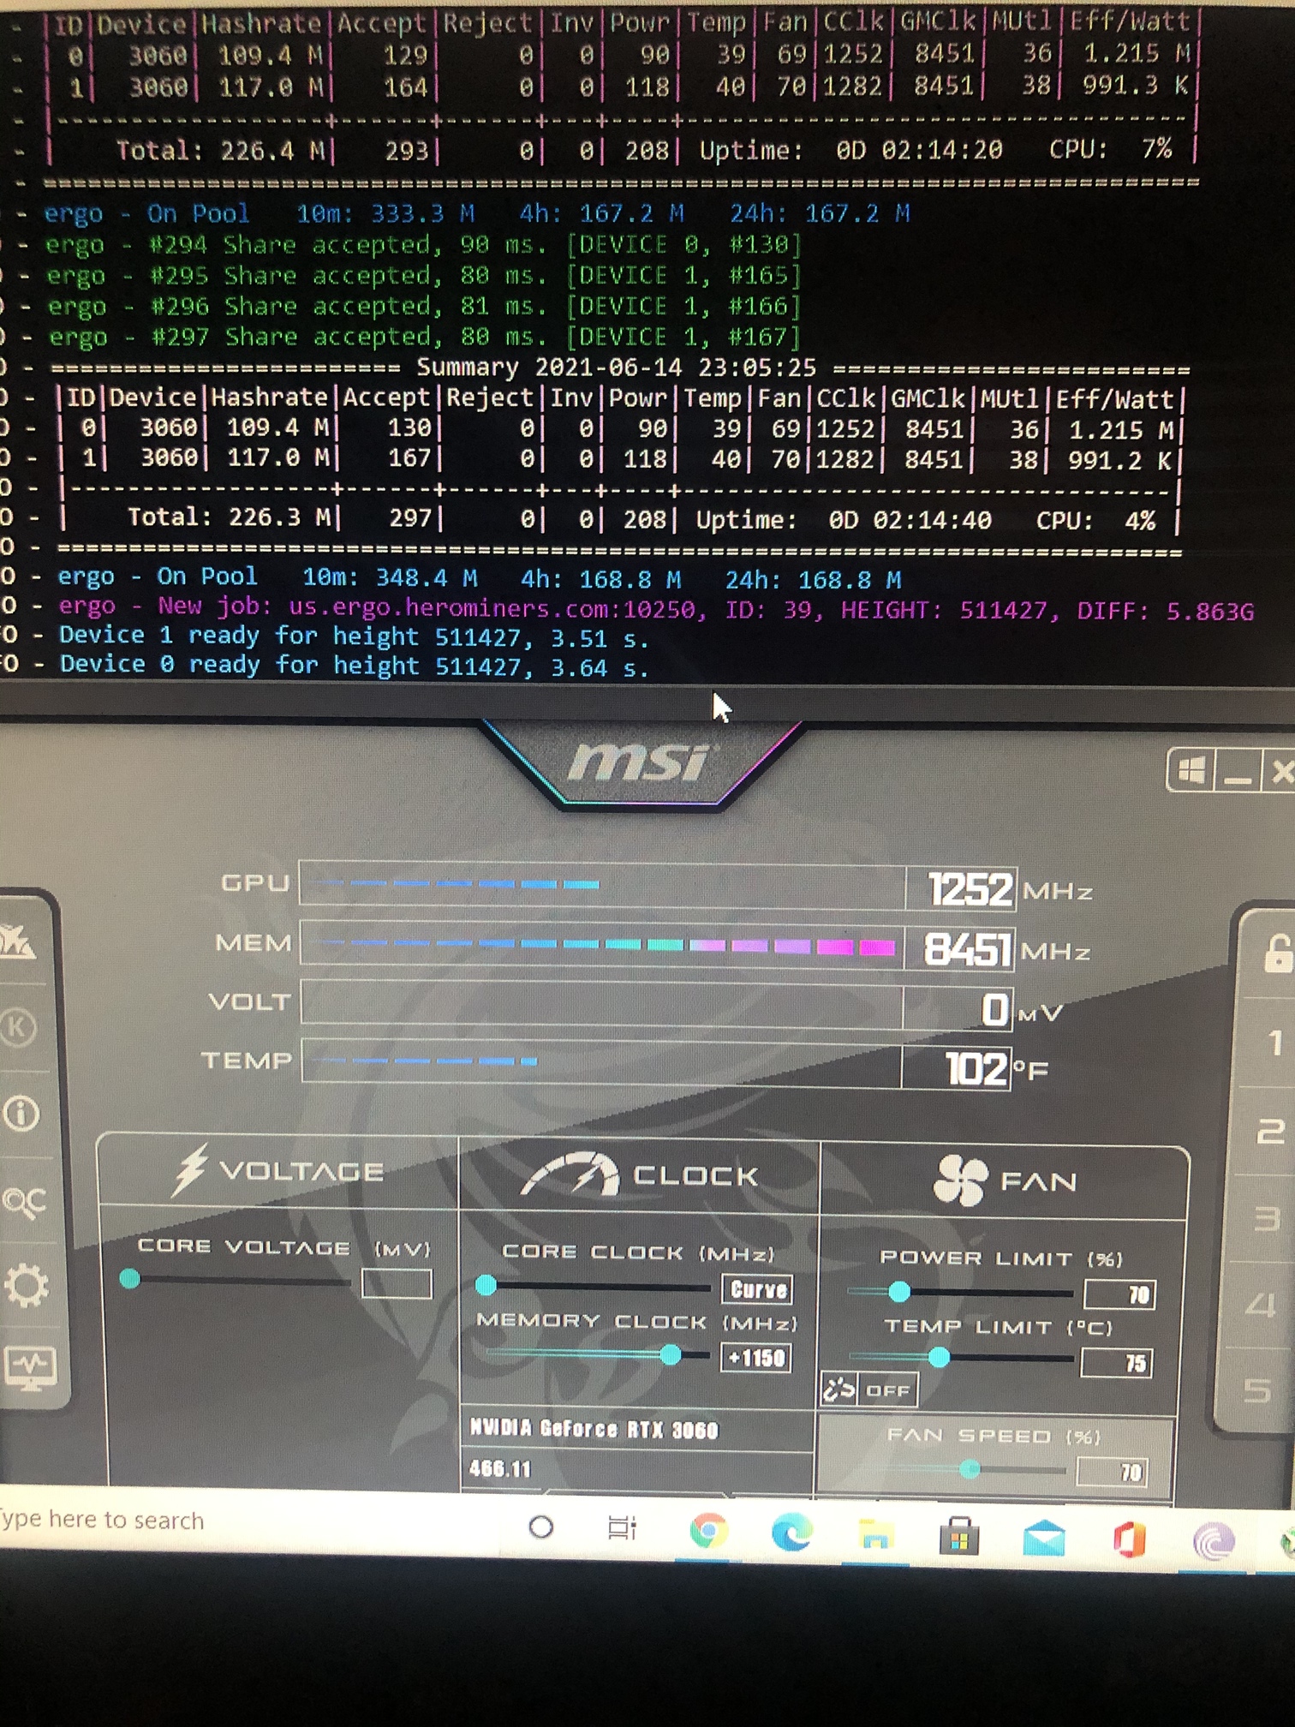Open Microsoft Edge from the taskbar
1295x1727 pixels.
coord(791,1533)
